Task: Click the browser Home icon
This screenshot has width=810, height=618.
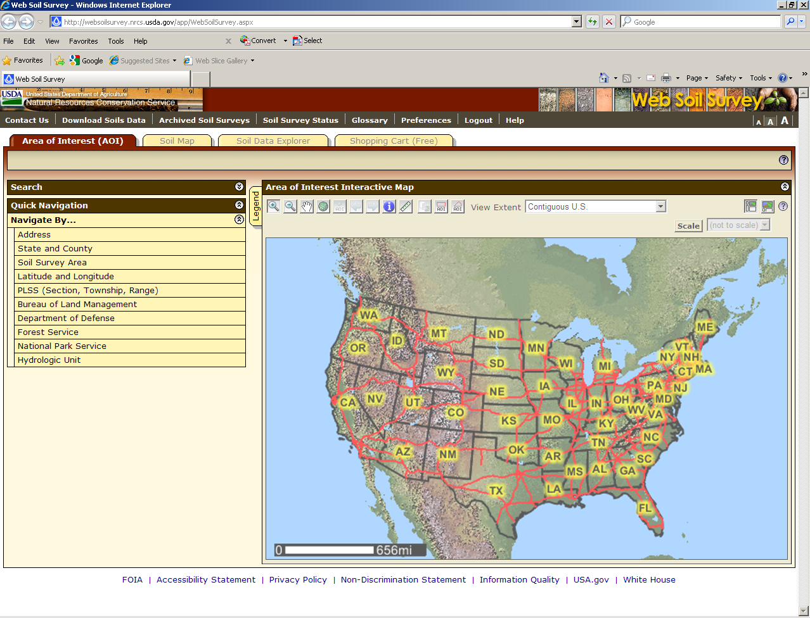Action: (x=604, y=78)
